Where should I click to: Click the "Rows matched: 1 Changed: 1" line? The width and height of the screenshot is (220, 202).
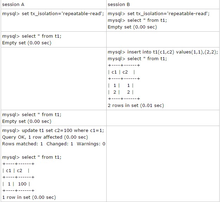click(54, 144)
